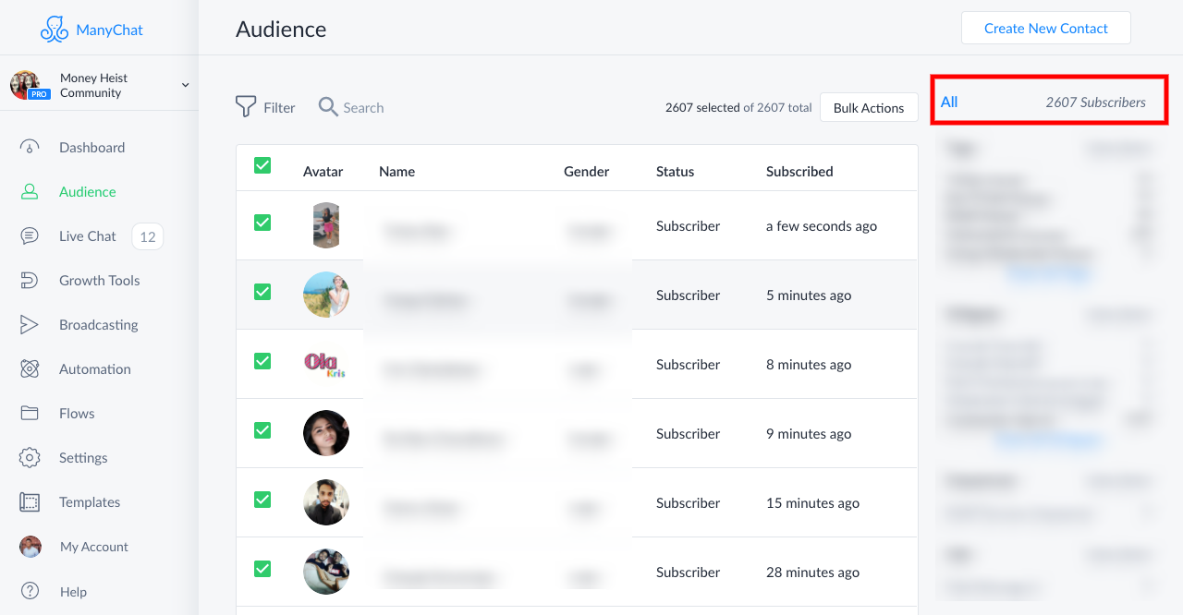This screenshot has height=615, width=1183.
Task: Click the Broadcasting paper plane icon
Action: point(30,325)
